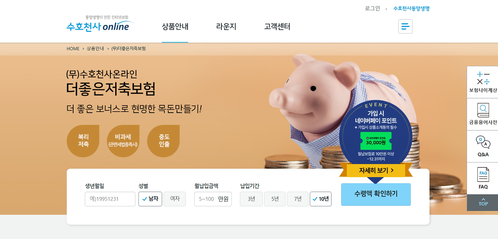Select 남자 gender option
Image resolution: width=498 pixels, height=239 pixels.
150,199
